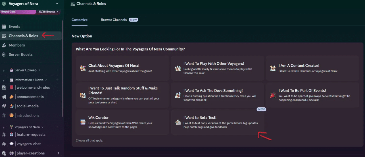This screenshot has width=365, height=157.
Task: Collapse the Voyagers of Nera channel category
Action: click(x=27, y=127)
